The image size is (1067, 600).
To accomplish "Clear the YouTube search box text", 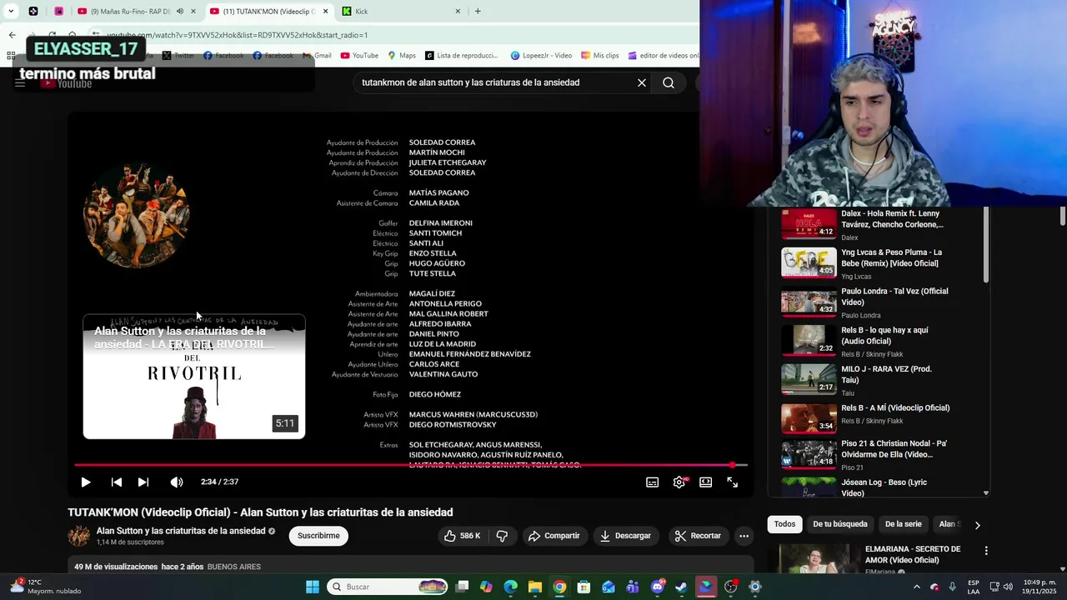I will pos(642,82).
